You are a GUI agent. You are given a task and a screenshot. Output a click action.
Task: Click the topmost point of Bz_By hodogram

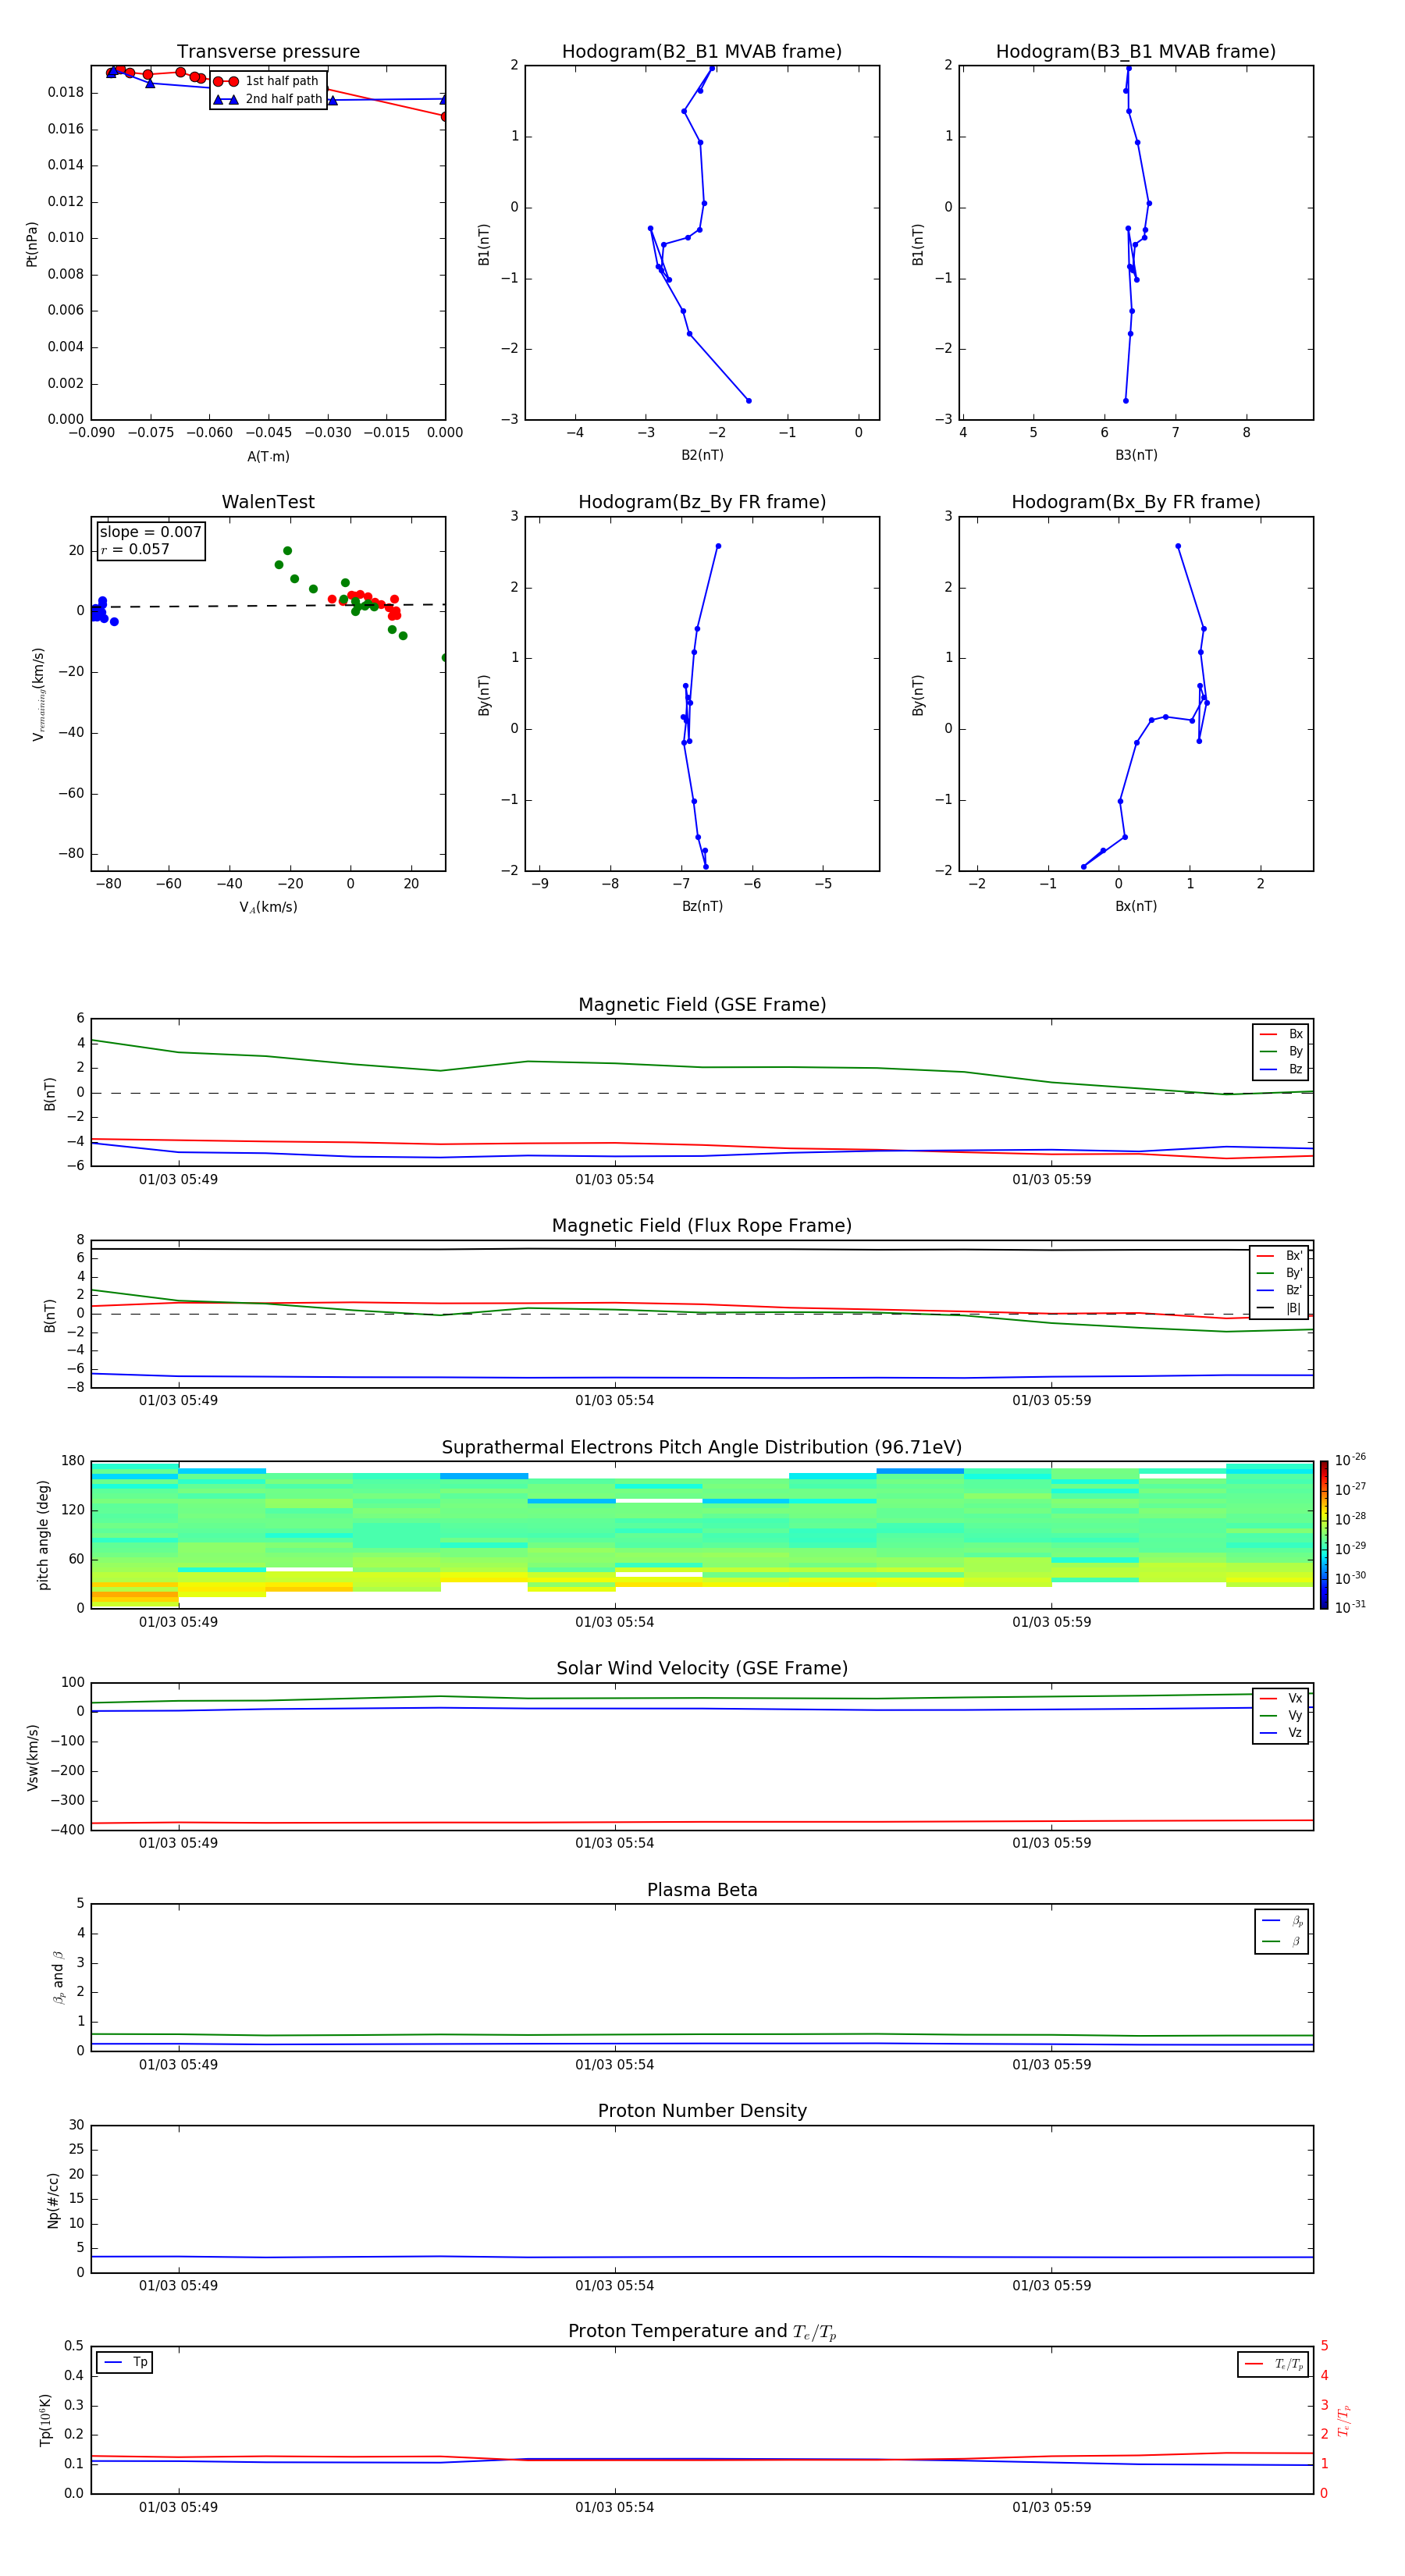pos(718,546)
